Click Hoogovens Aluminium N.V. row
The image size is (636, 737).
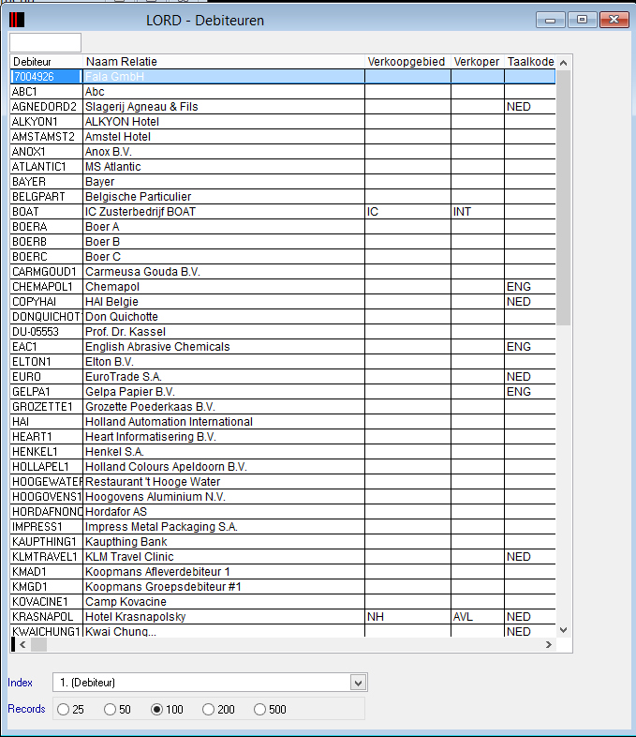point(283,497)
